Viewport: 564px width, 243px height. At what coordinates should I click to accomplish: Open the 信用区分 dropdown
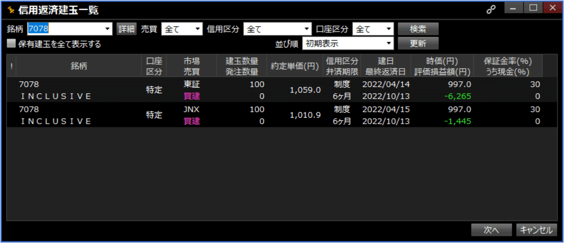tap(277, 29)
